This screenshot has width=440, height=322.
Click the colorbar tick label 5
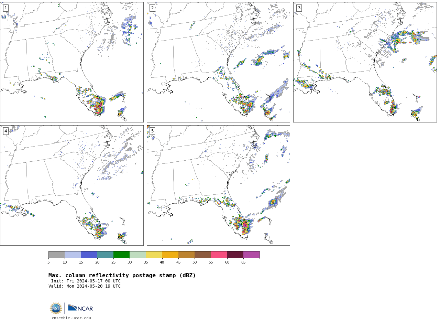coord(48,262)
